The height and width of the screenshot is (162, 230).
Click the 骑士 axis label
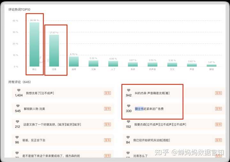click(x=34, y=69)
